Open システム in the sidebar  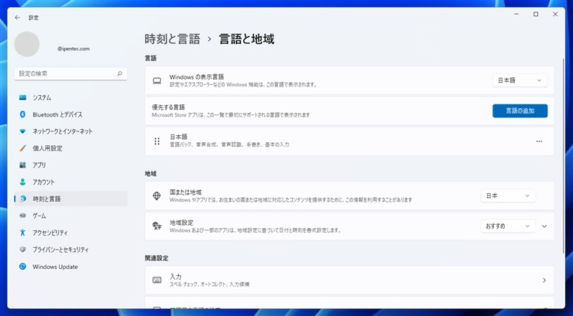coord(71,97)
